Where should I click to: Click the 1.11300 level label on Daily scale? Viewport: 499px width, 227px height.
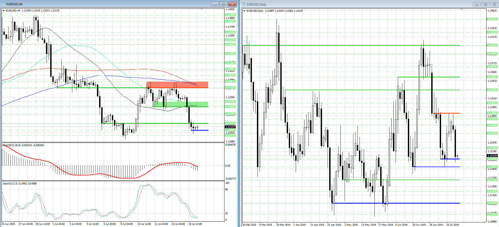pyautogui.click(x=492, y=203)
